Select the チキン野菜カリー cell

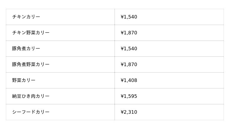click(x=31, y=33)
